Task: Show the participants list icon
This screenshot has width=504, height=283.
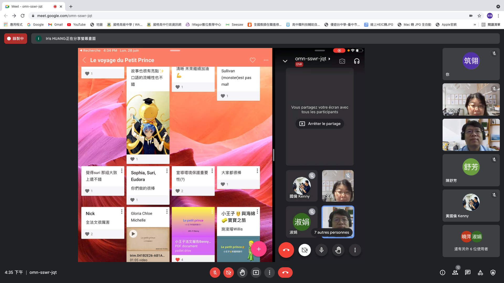Action: coord(455,273)
